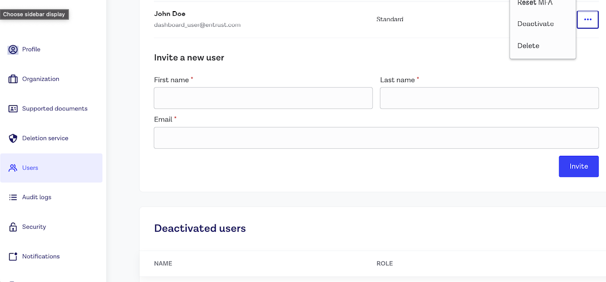This screenshot has width=606, height=282.
Task: Click the Profile person icon
Action: pyautogui.click(x=13, y=50)
